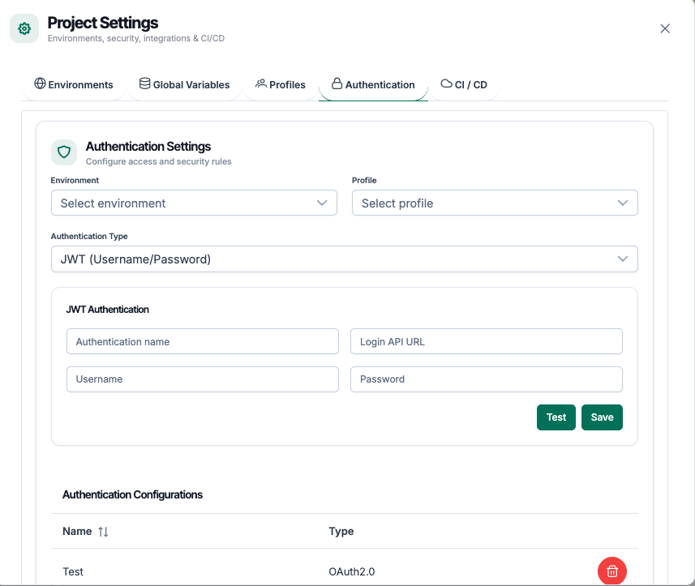Click the green Project Settings gear icon

pos(24,28)
